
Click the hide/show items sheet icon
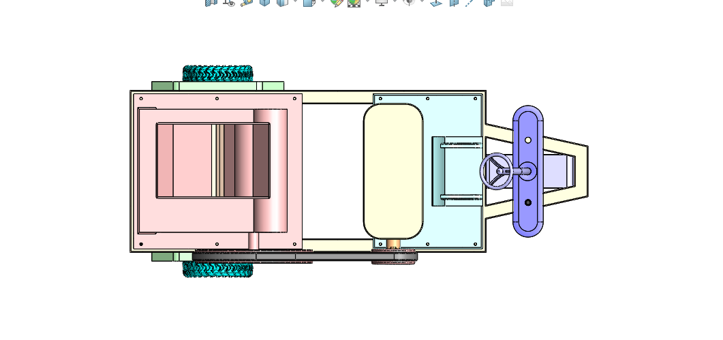point(309,2)
